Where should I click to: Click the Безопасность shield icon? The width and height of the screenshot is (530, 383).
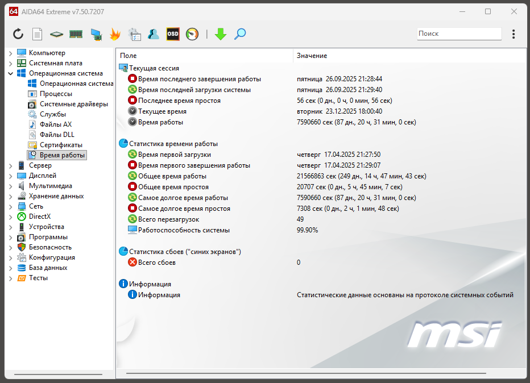[x=22, y=247]
